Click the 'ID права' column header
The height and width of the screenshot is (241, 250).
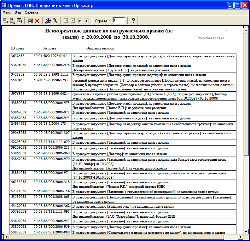(x=18, y=48)
